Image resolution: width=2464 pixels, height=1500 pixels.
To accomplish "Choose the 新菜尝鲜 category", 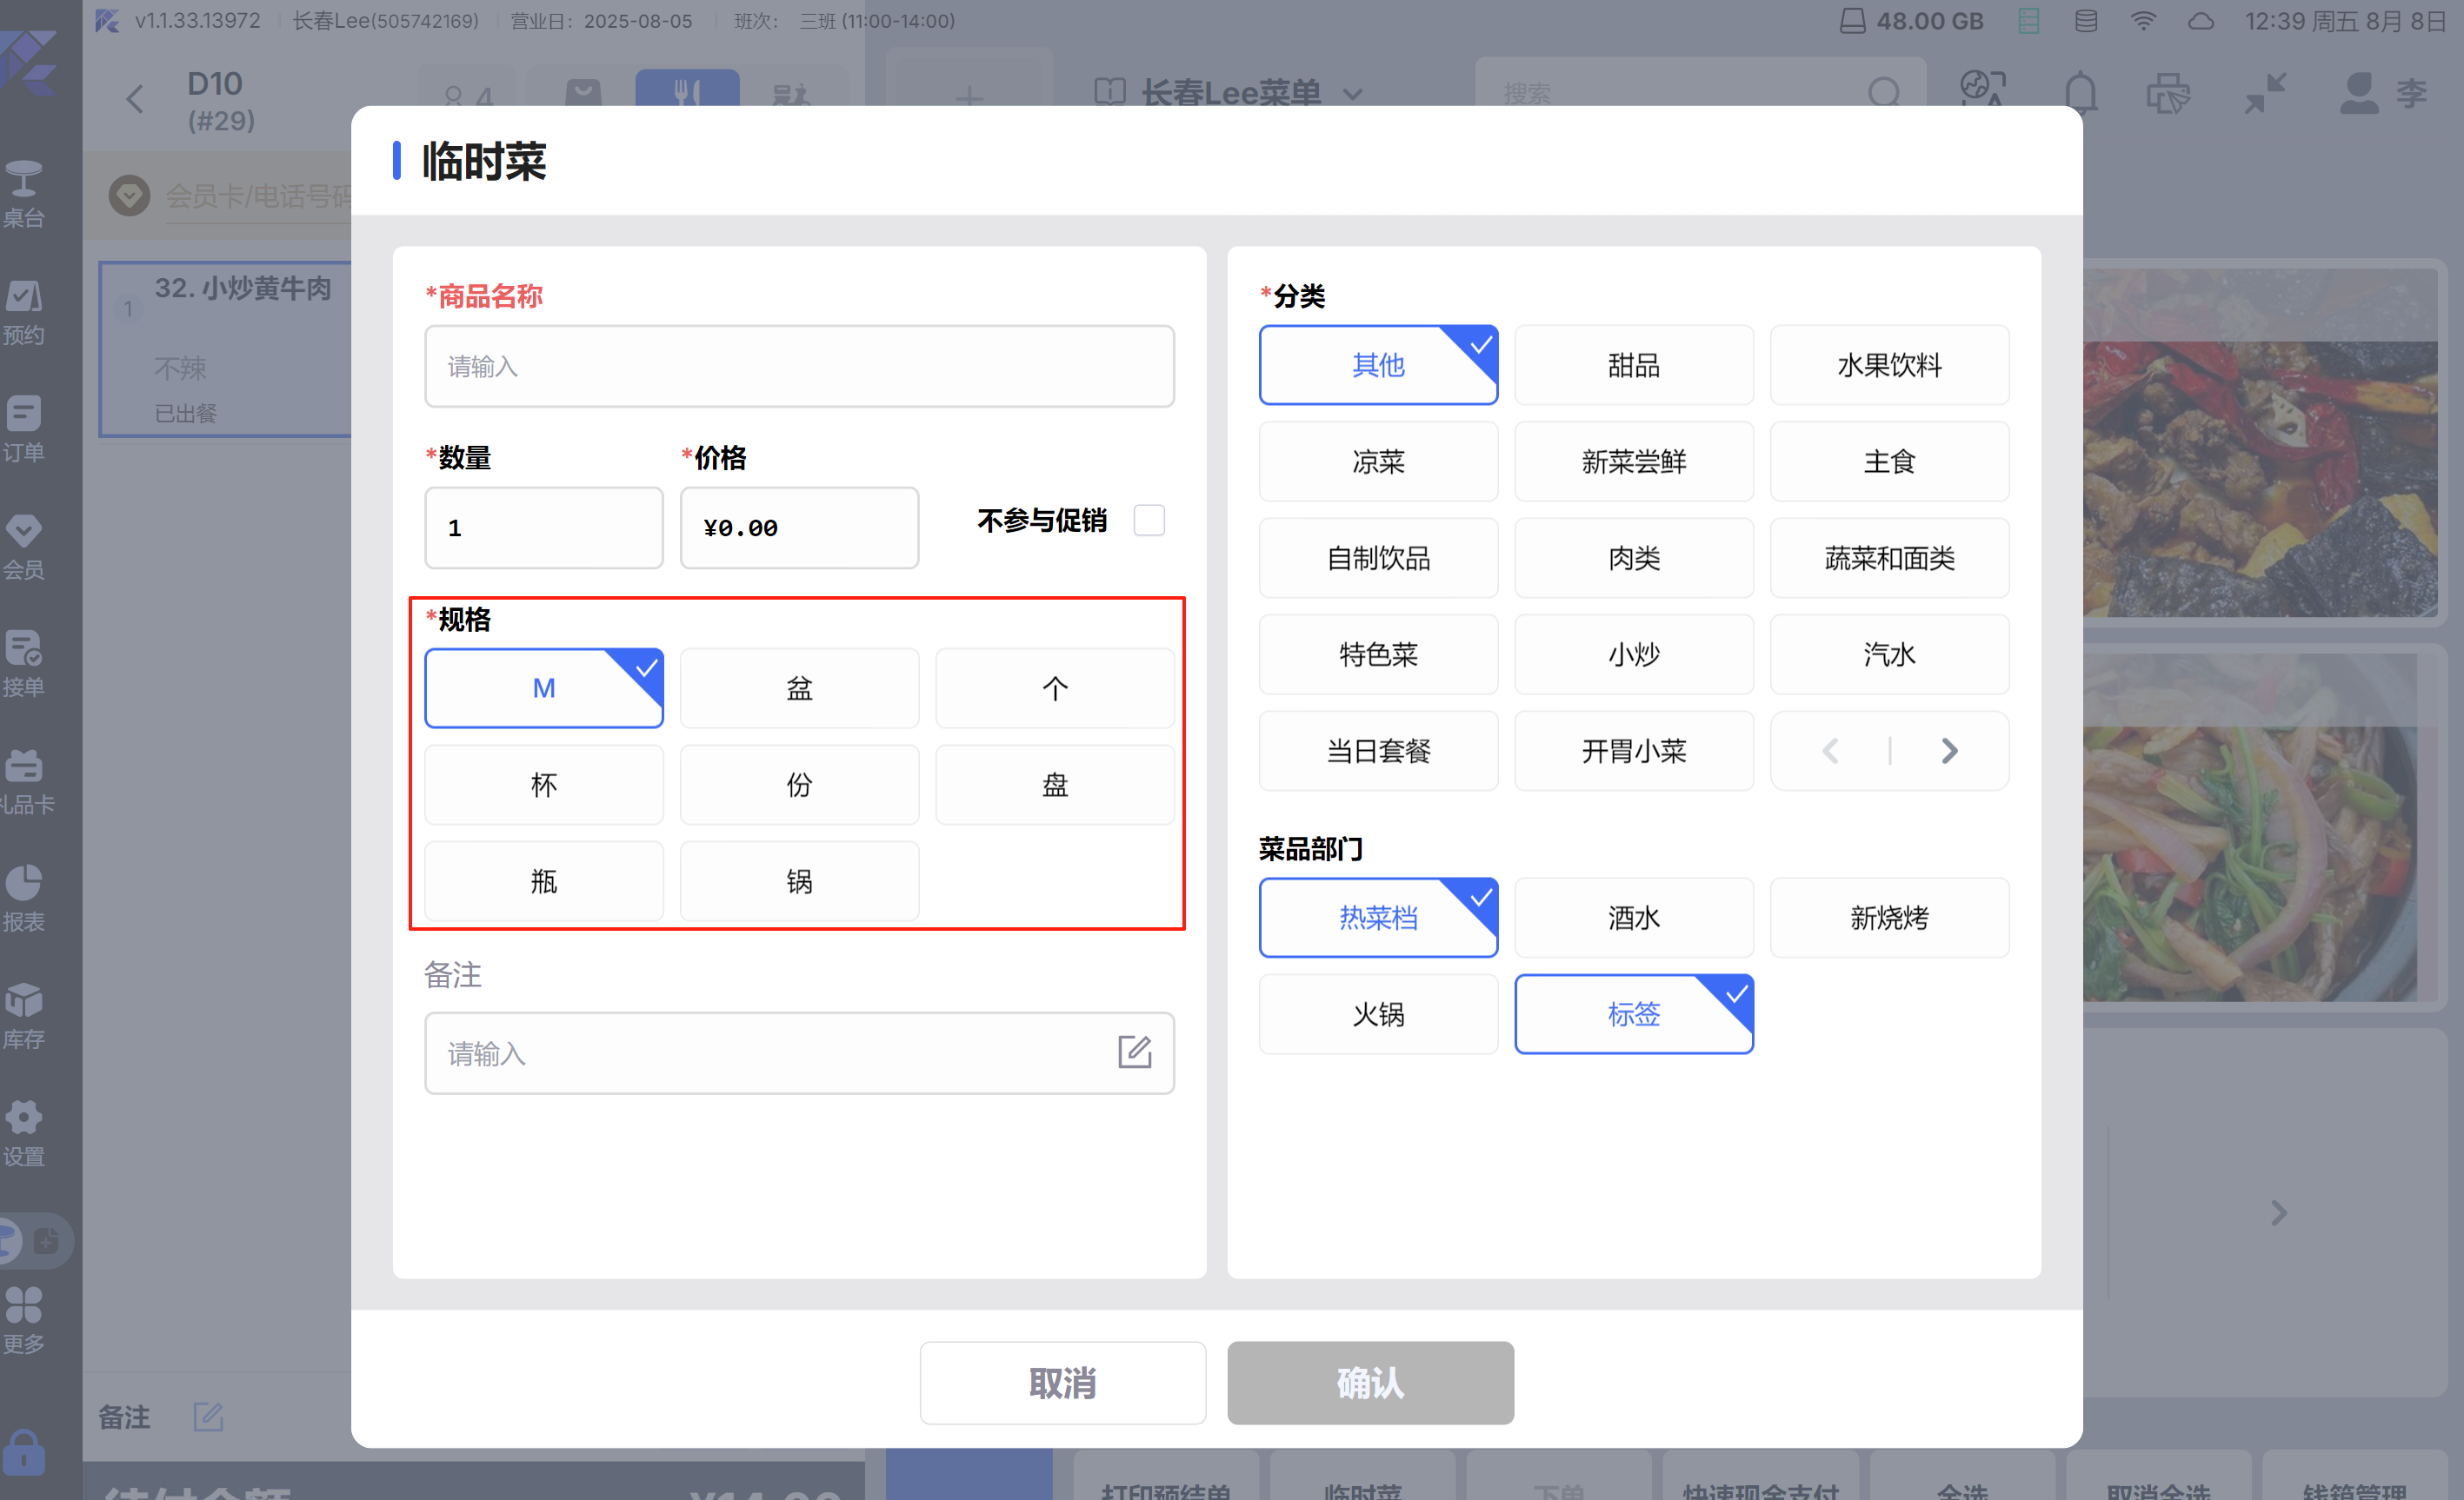I will [x=1634, y=461].
